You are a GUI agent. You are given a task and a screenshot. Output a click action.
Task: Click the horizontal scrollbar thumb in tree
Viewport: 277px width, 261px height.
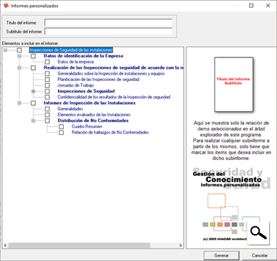(79, 245)
